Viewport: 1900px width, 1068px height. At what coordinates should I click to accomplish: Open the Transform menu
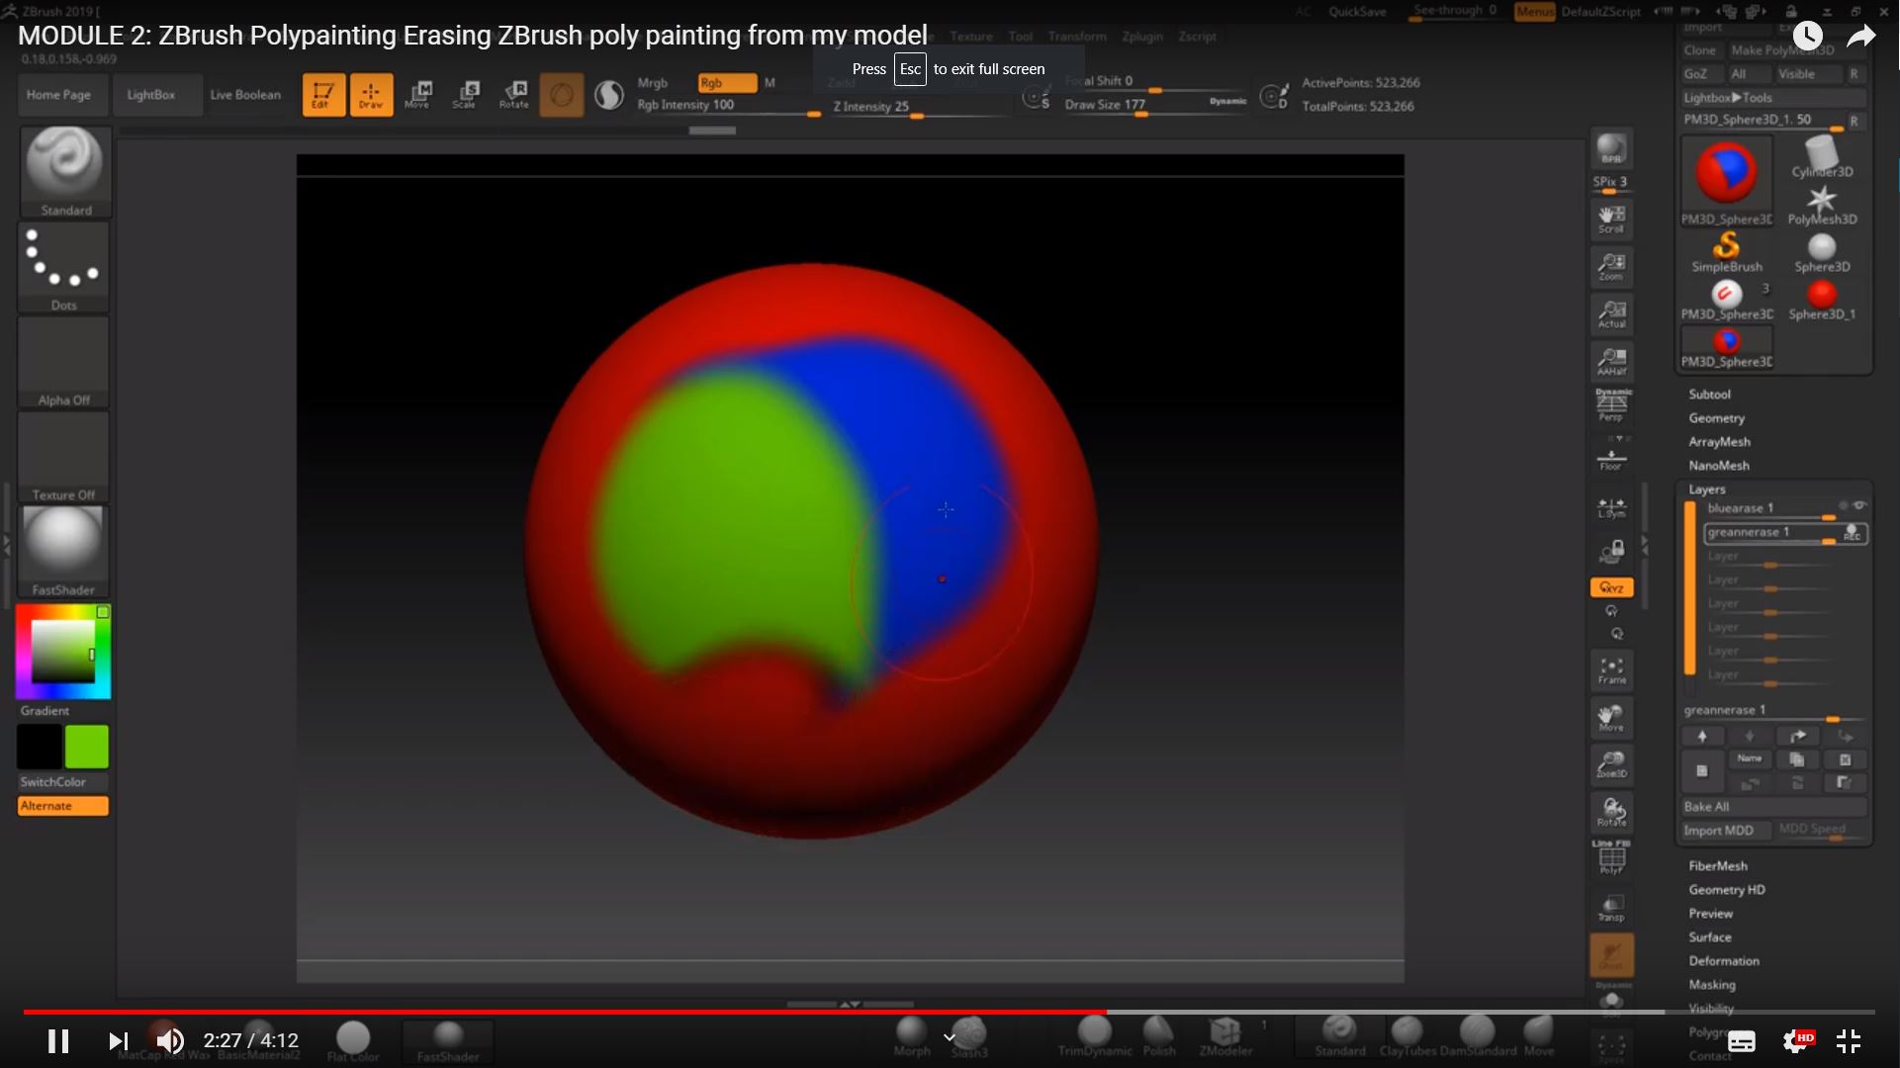1077,37
